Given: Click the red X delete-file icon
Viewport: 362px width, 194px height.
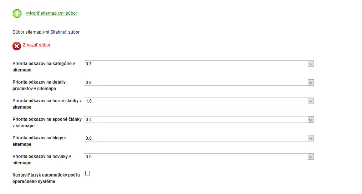Looking at the screenshot, I should [17, 46].
